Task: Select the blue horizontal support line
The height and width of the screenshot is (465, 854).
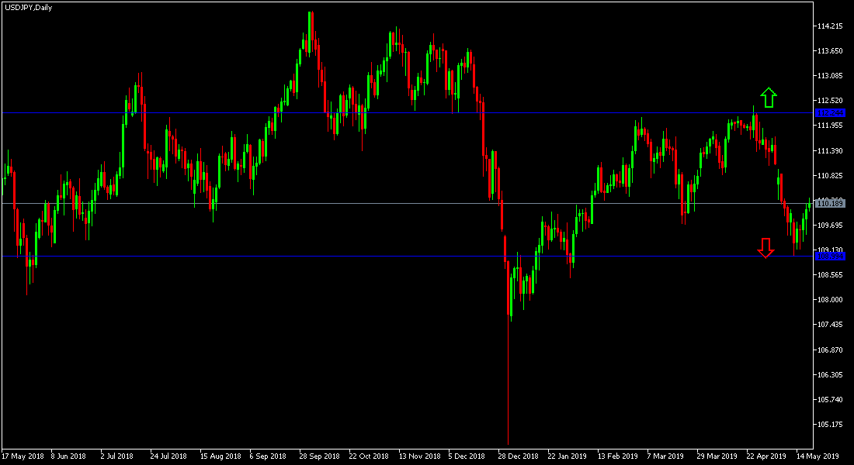Action: [388, 254]
